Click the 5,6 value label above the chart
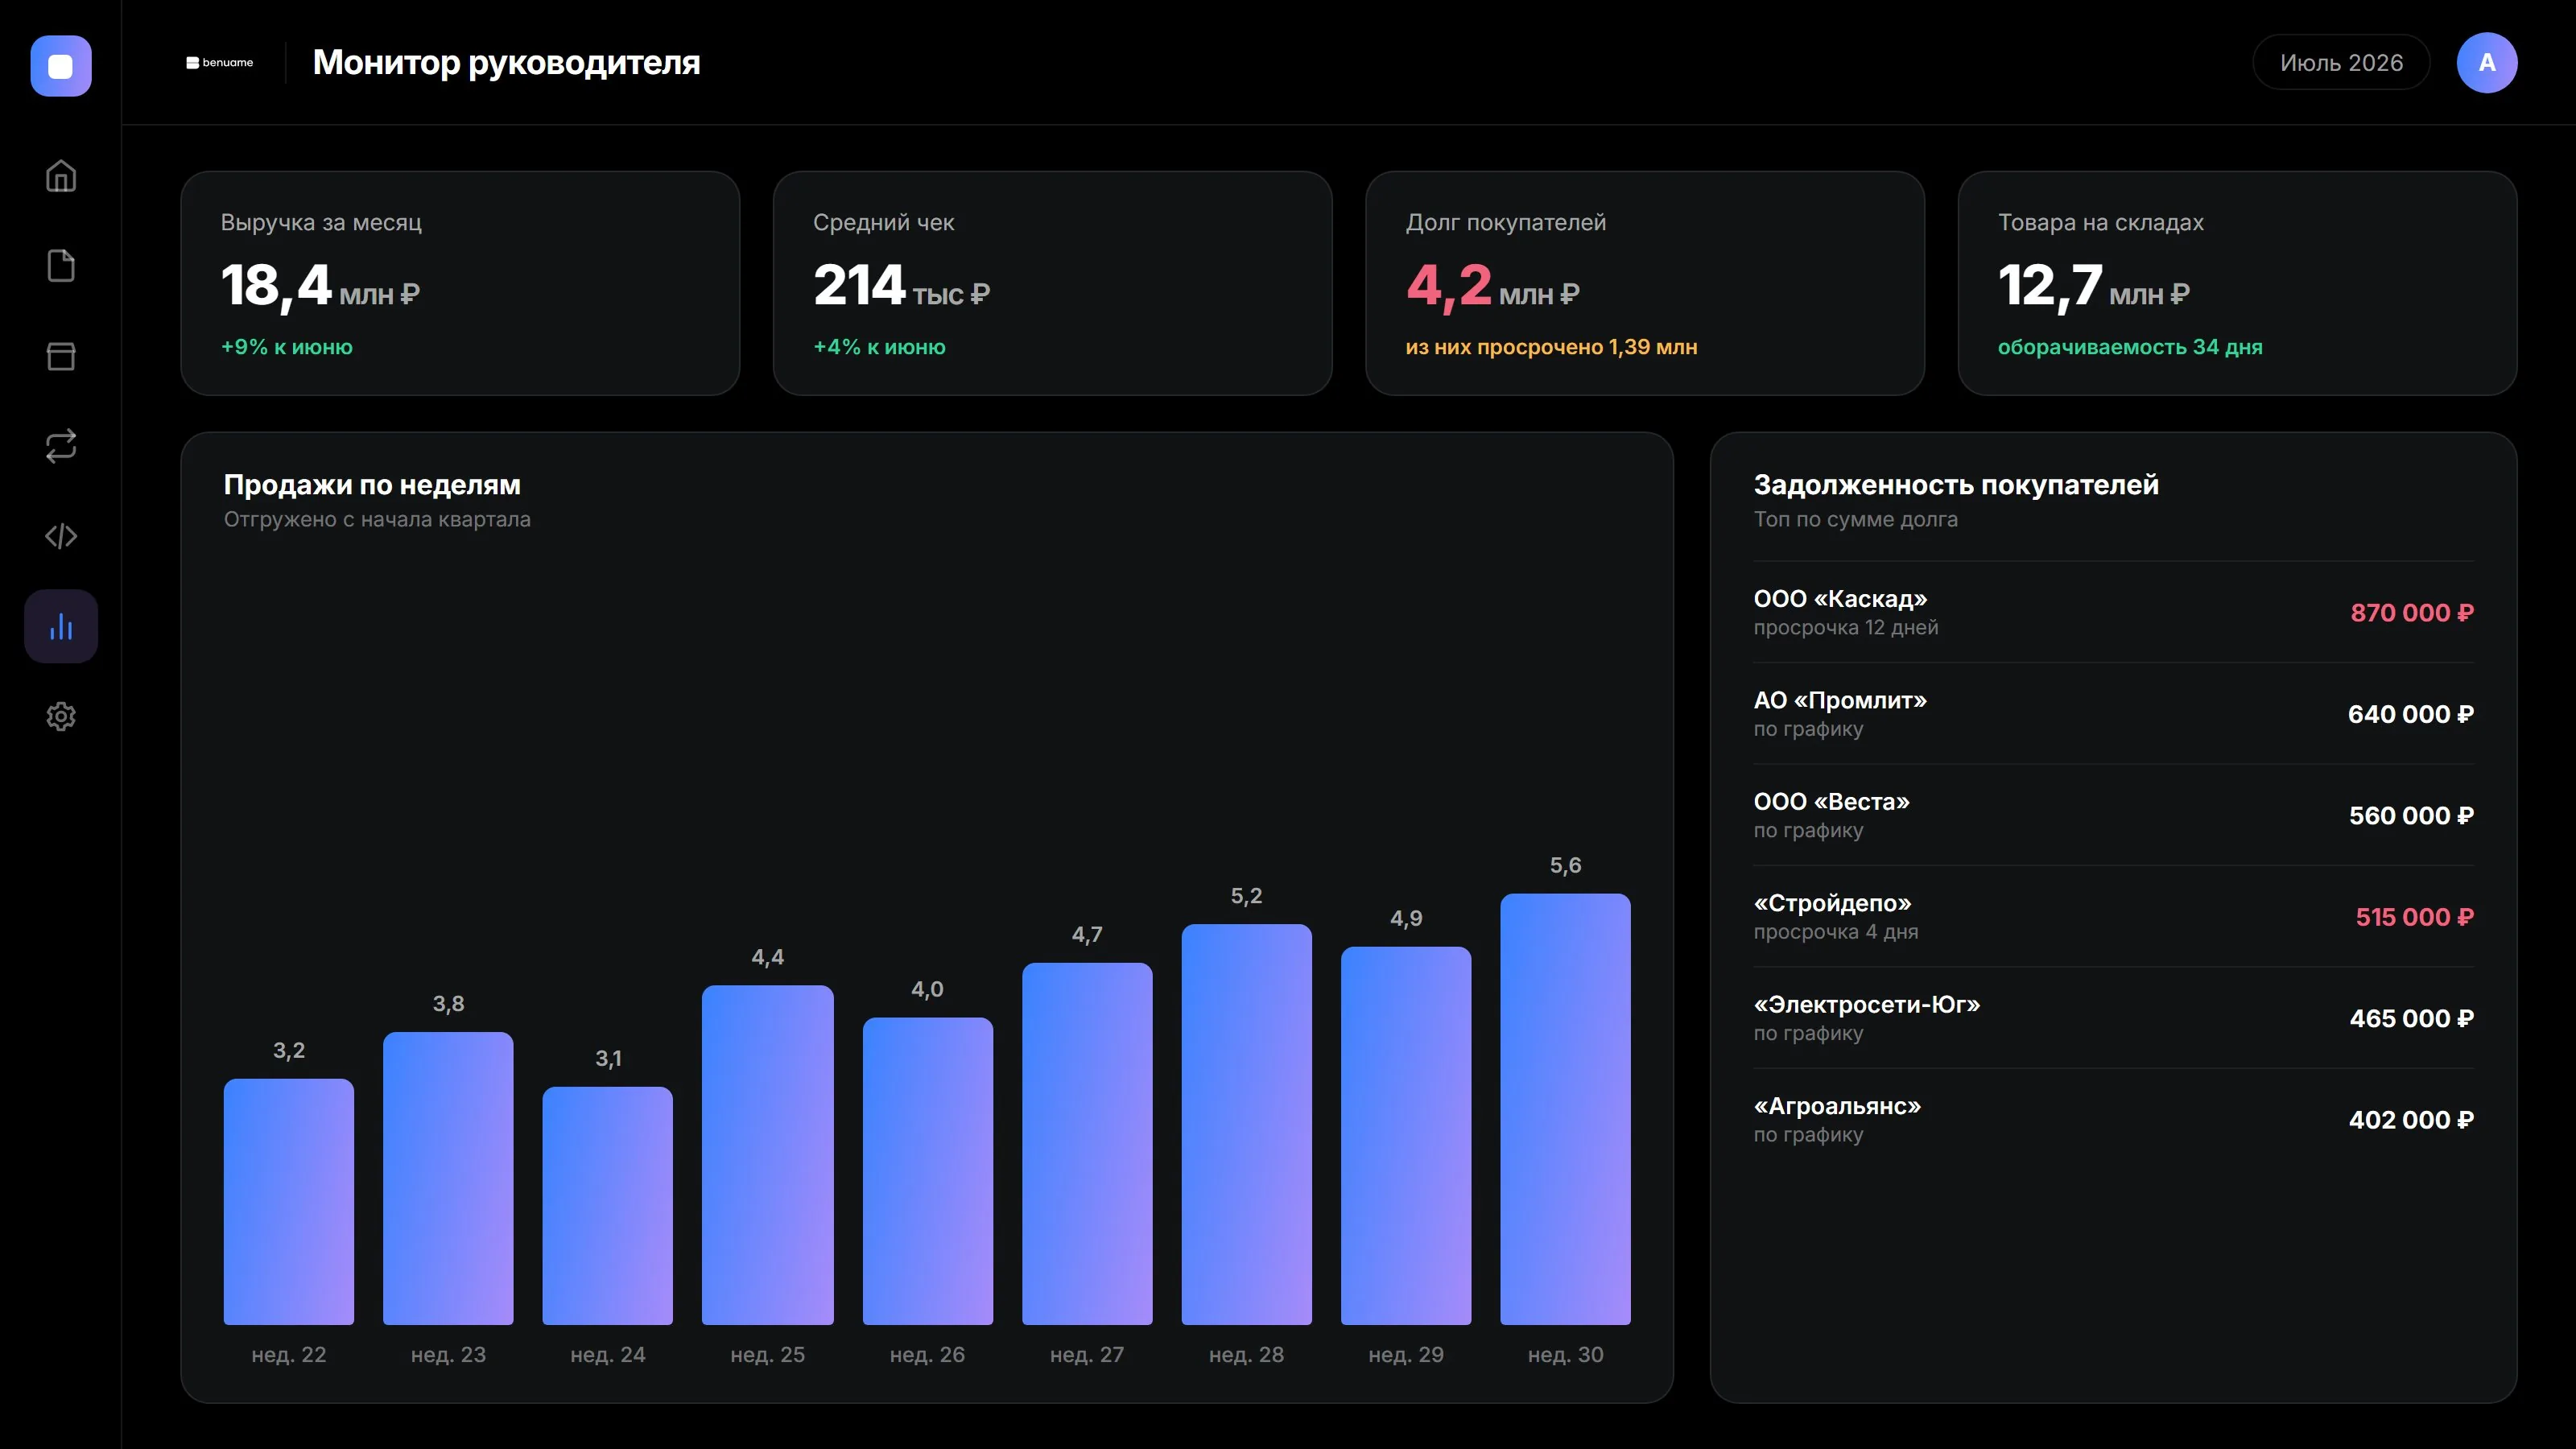2576x1449 pixels. point(1566,865)
